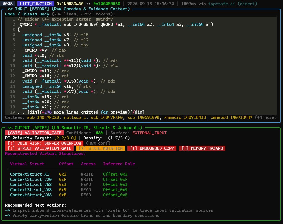
Task: Click the v12 r14 function pointer line
Action: point(70,66)
